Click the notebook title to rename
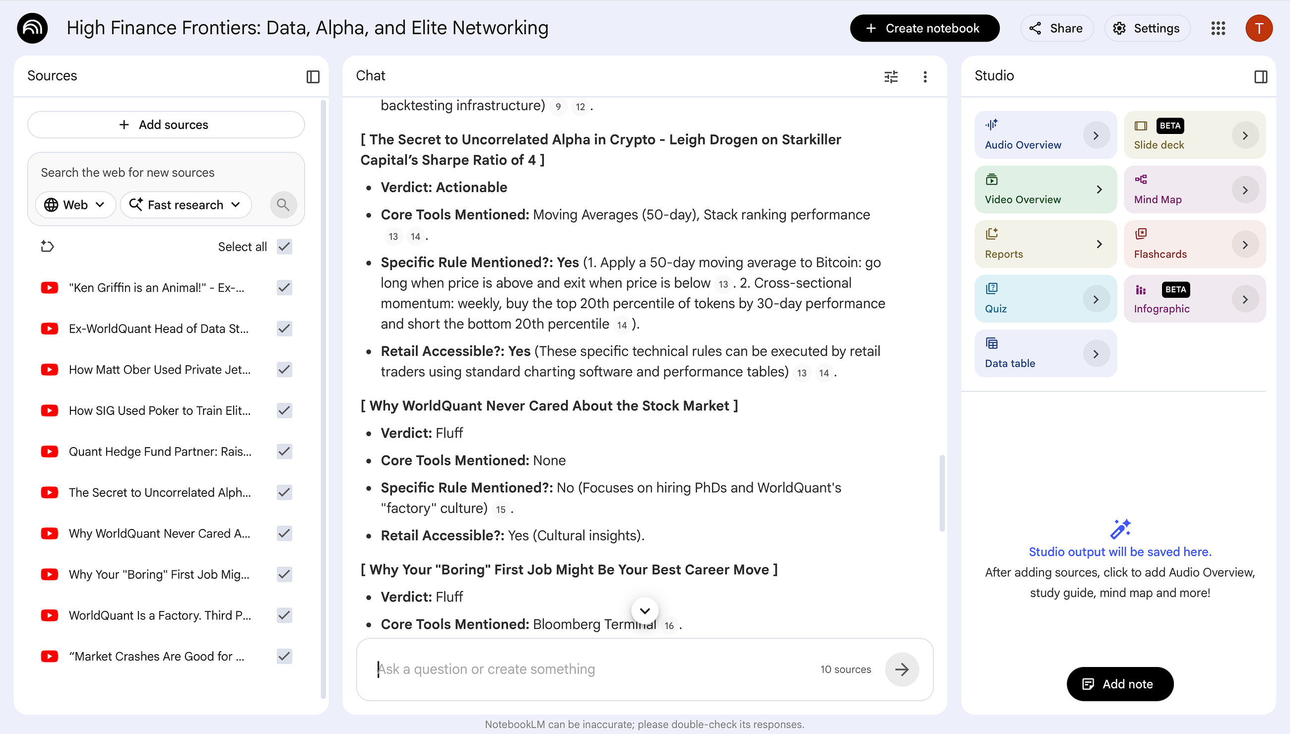Image resolution: width=1290 pixels, height=734 pixels. (x=308, y=28)
